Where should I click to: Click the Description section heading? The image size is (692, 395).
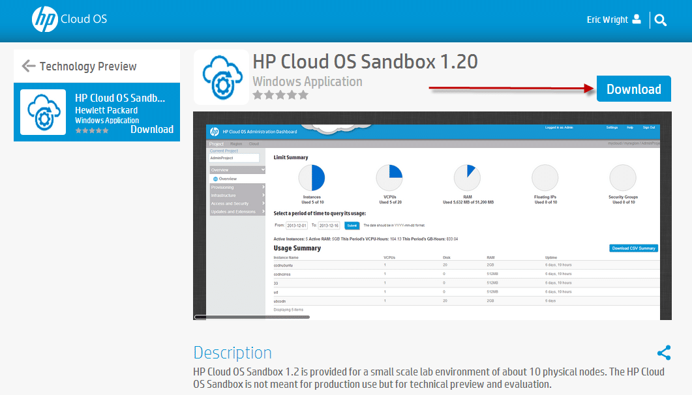click(232, 353)
